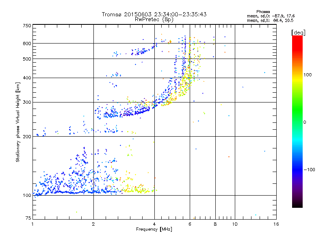Viewport: 325px width, 244px height.
Task: Click the rainbow phase colorbar
Action: [x=297, y=122]
